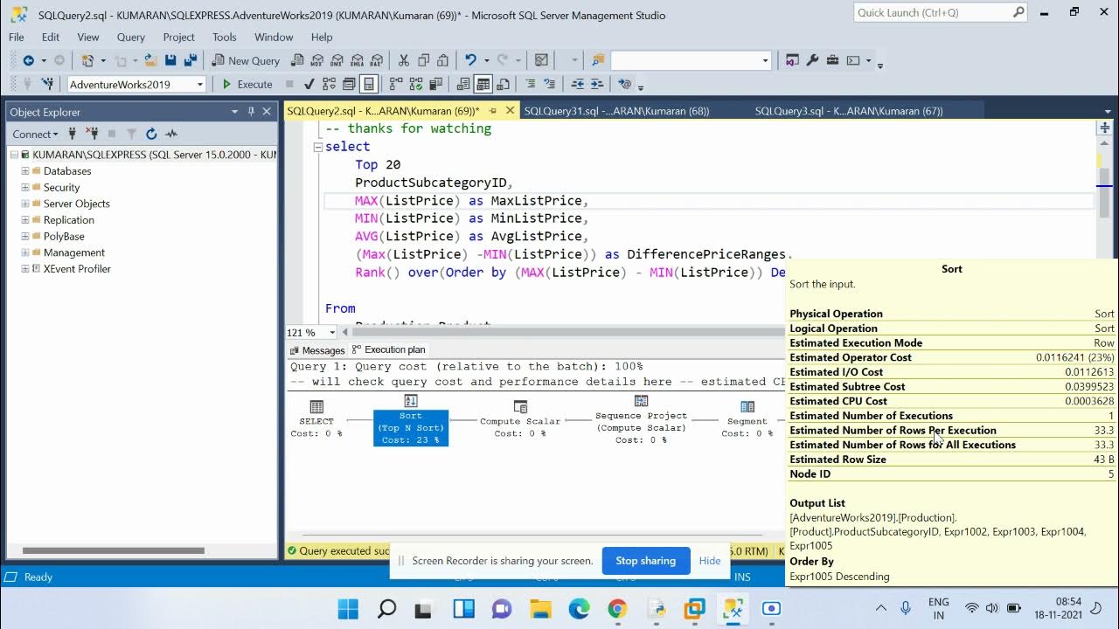Open the Messages results tab
This screenshot has height=629, width=1119.
(x=317, y=350)
